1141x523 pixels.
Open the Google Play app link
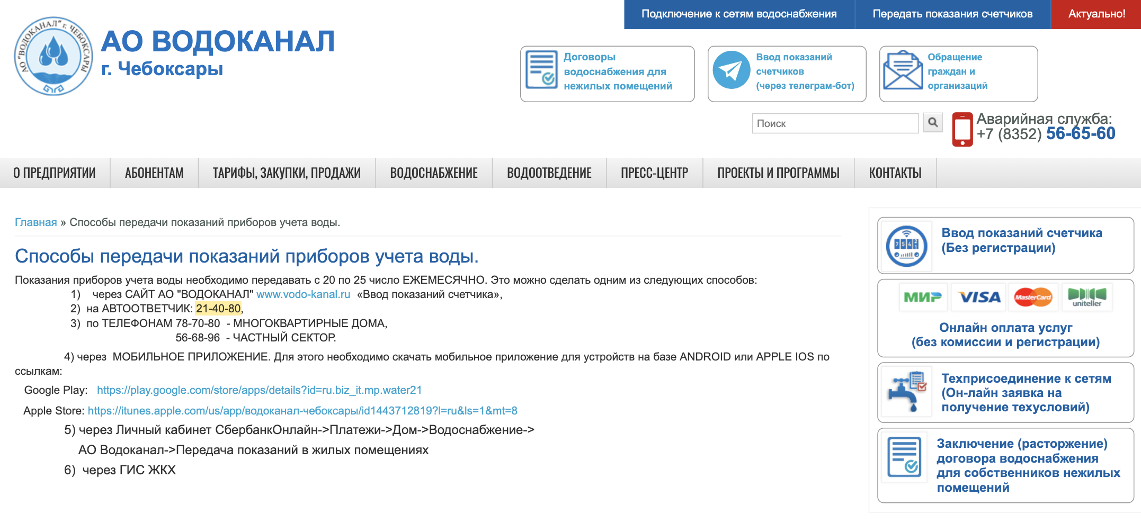260,390
